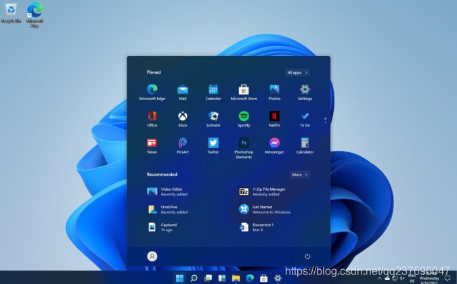Open Microsoft Edge from the taskbar
This screenshot has height=284, width=457.
250,278
